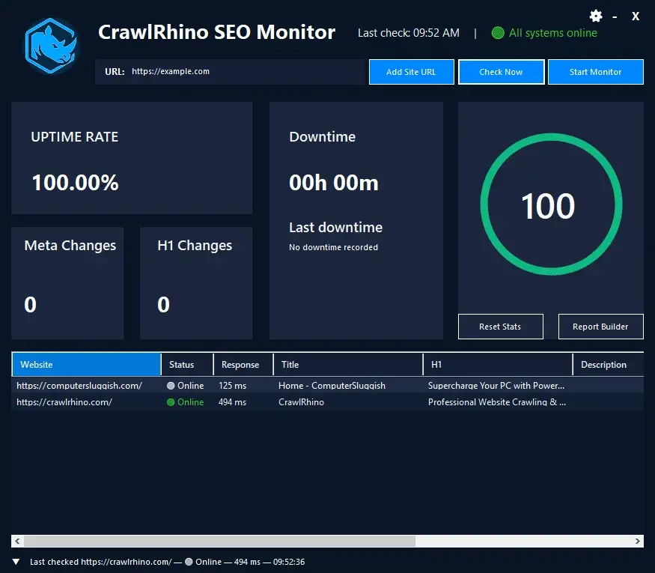The height and width of the screenshot is (573, 655).
Task: Sort by the Website column header
Action: pyautogui.click(x=87, y=365)
